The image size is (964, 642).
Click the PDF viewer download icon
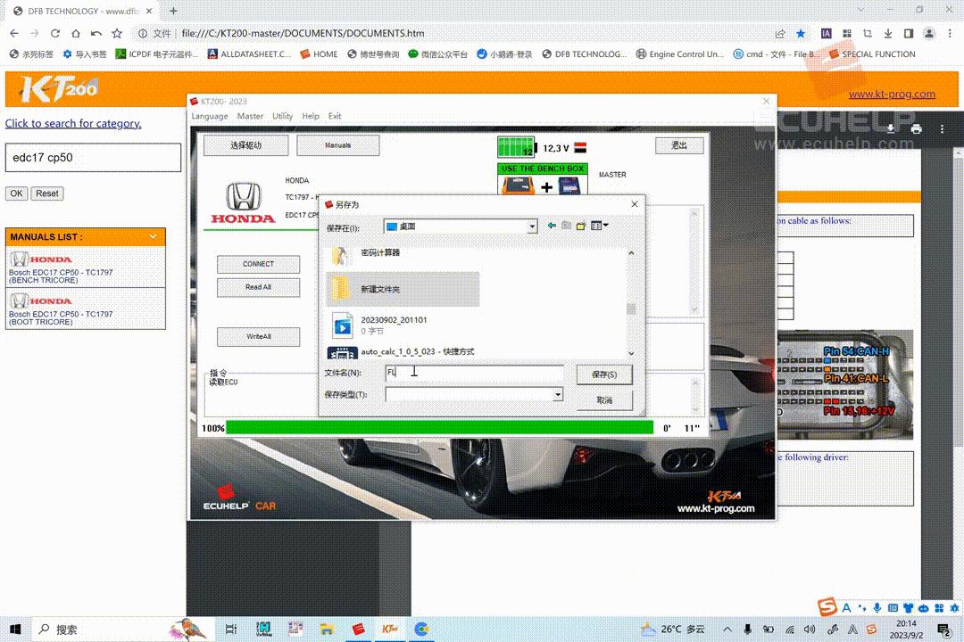[x=890, y=129]
